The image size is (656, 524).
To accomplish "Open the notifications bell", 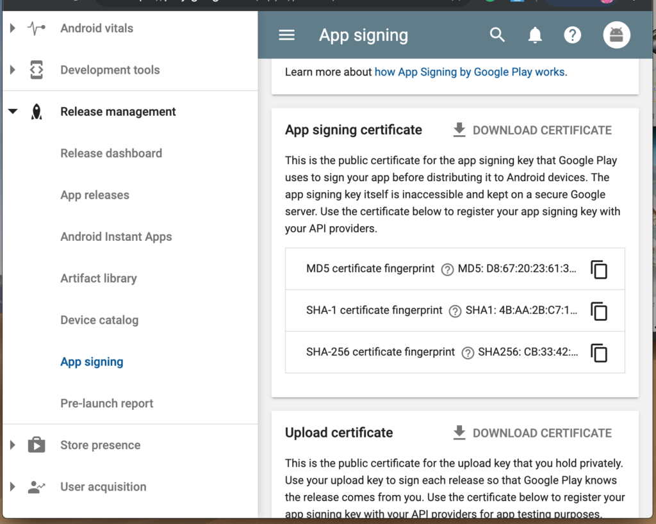I will [x=535, y=35].
